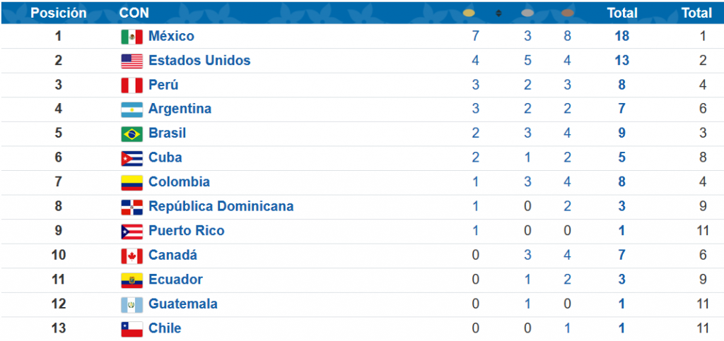Toggle the sort arrow beside gold medal
The width and height of the screenshot is (724, 341).
point(498,13)
